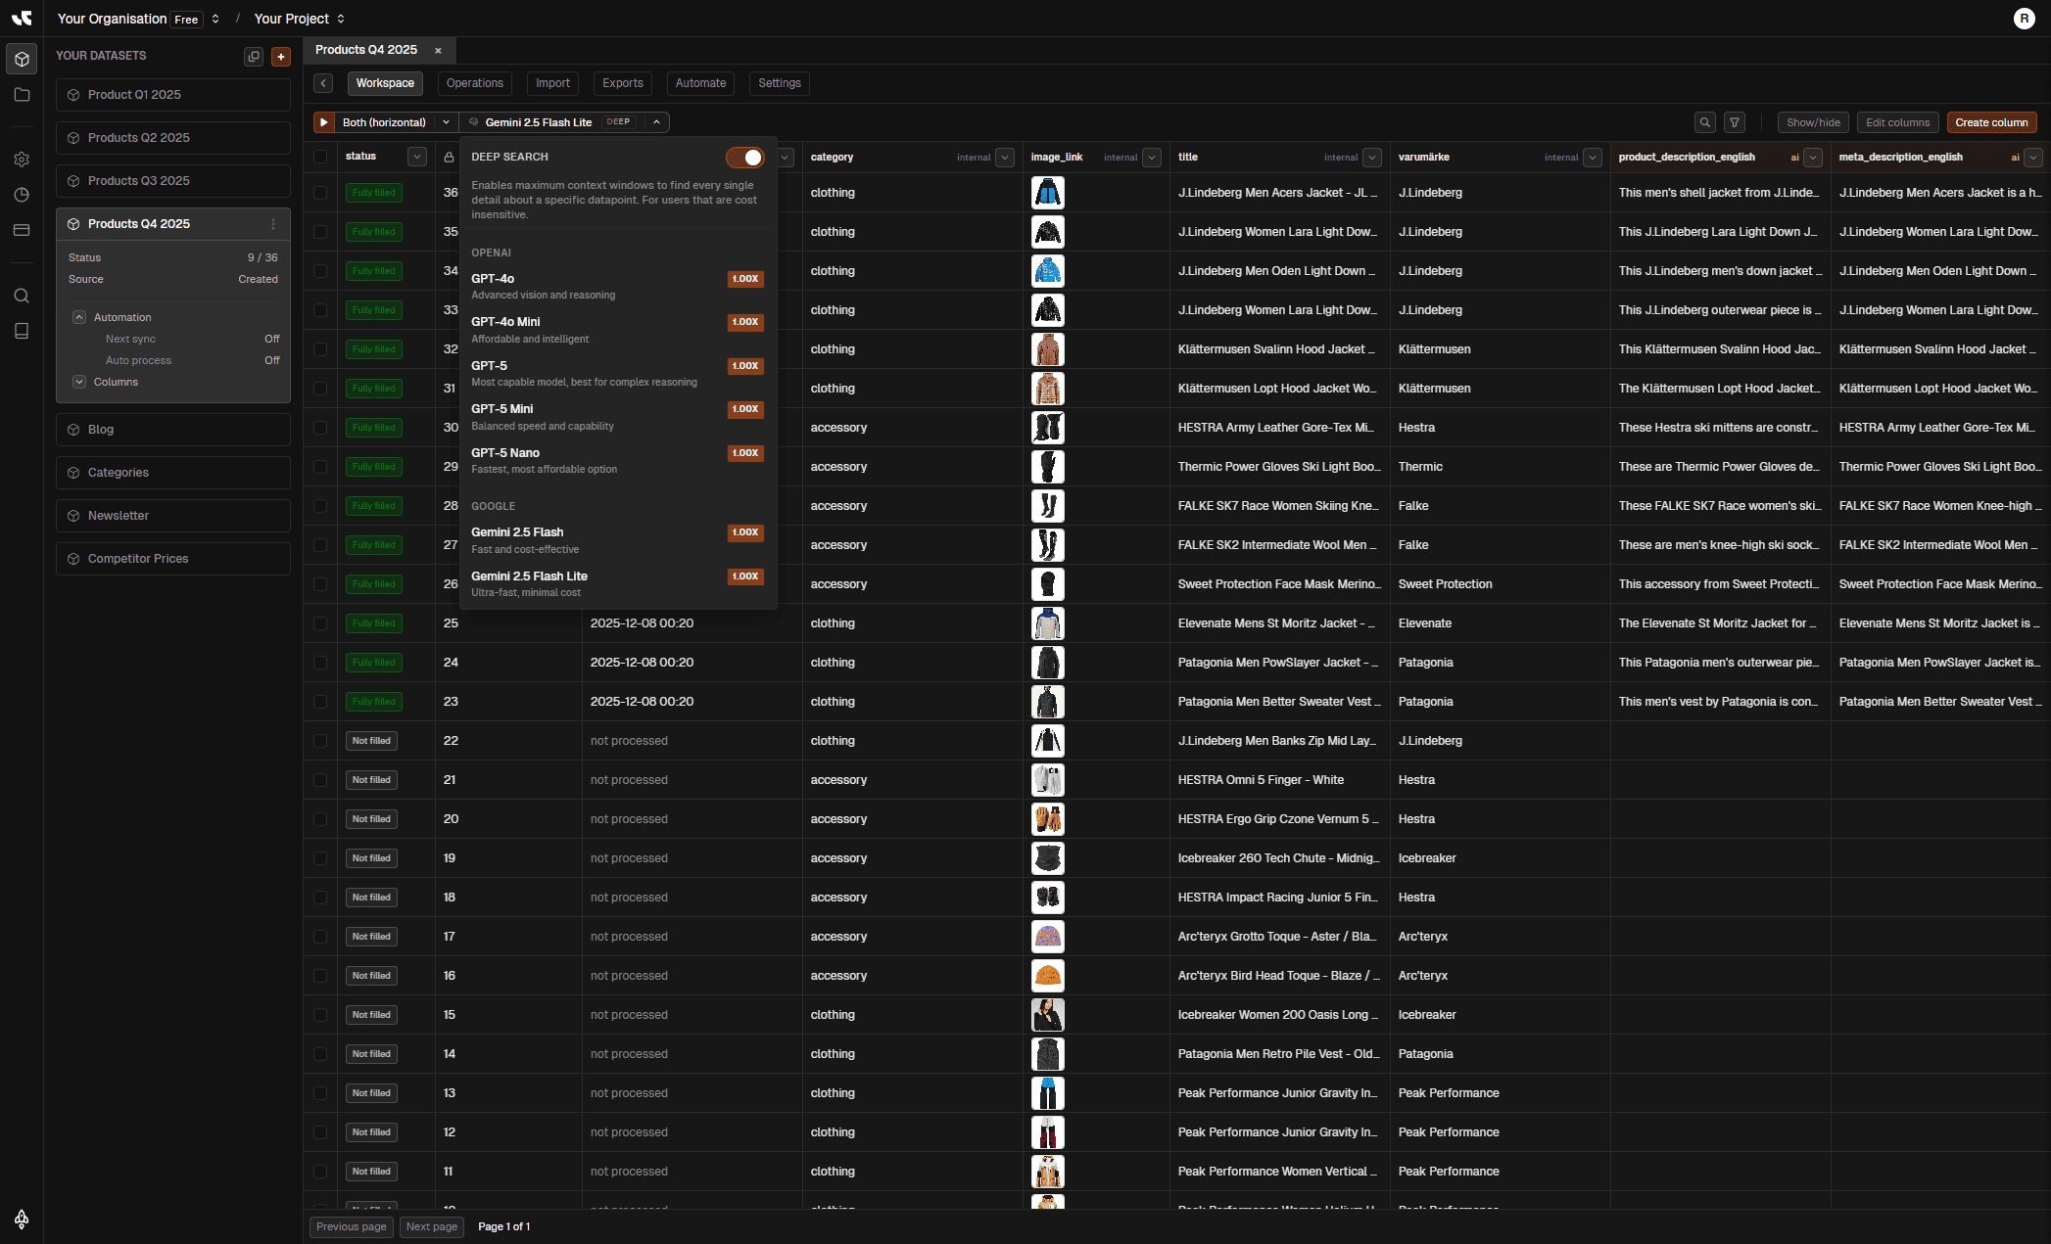Select the header checkbox to select all rows

point(320,157)
